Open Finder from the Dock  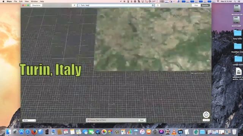[9, 132]
